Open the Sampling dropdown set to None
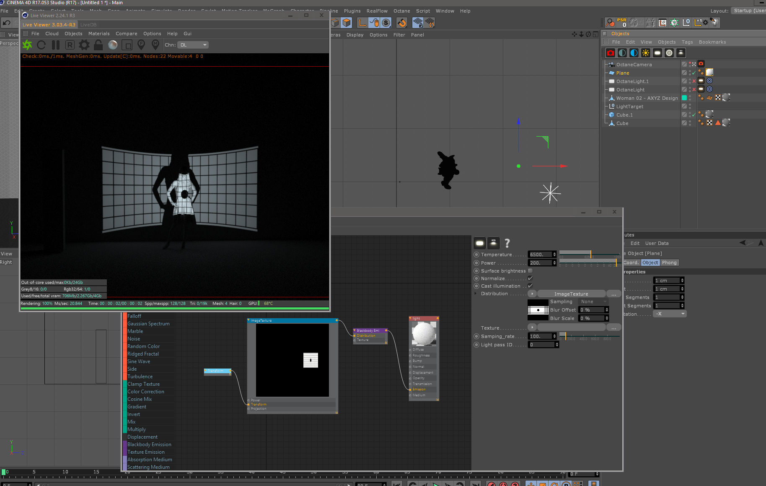Image resolution: width=766 pixels, height=486 pixels. (593, 302)
